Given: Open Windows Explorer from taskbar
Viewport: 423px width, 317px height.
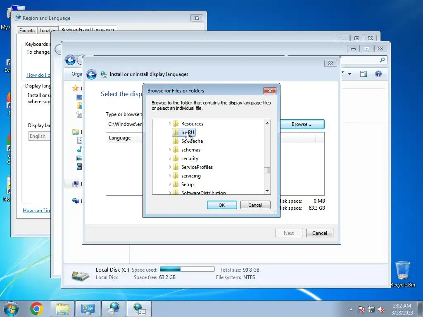Looking at the screenshot, I should pos(62,309).
